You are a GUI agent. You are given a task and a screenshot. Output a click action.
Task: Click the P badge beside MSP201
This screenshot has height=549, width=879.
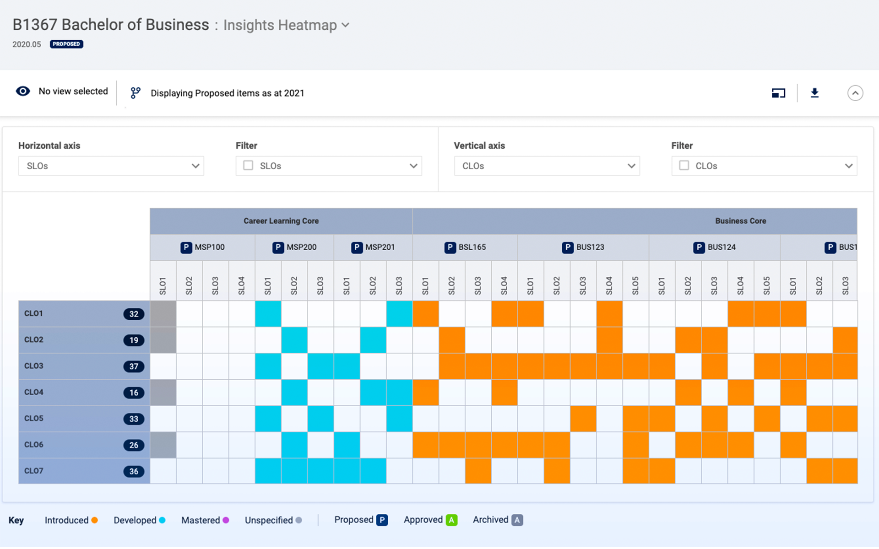357,248
